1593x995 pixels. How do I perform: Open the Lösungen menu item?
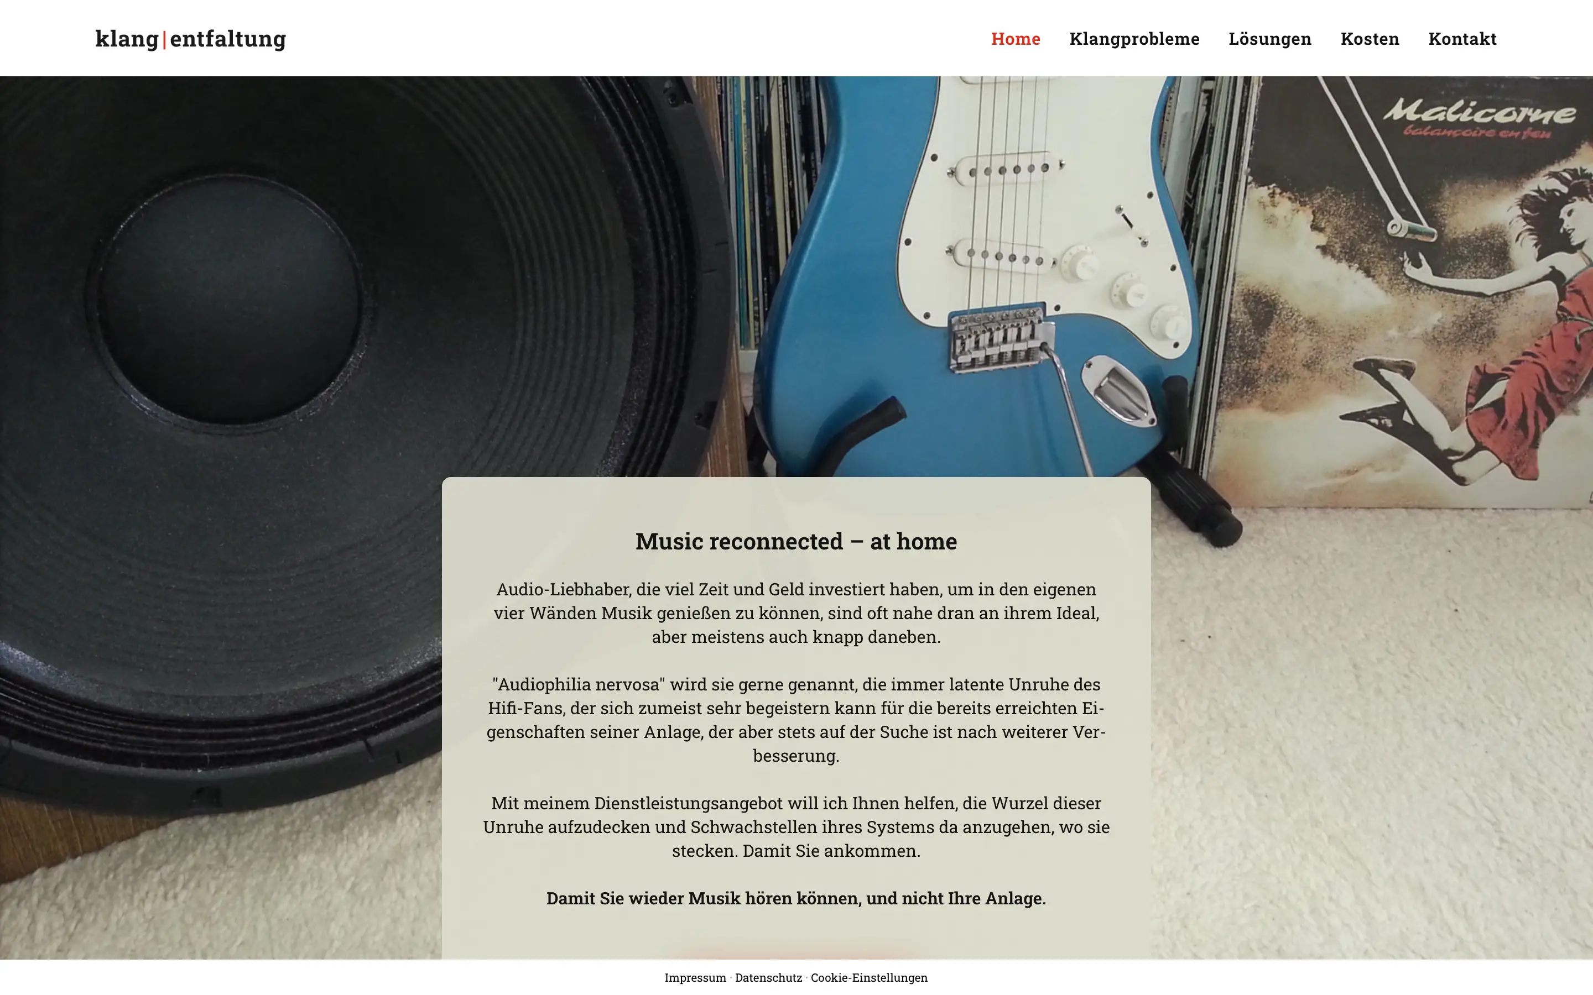(1270, 39)
